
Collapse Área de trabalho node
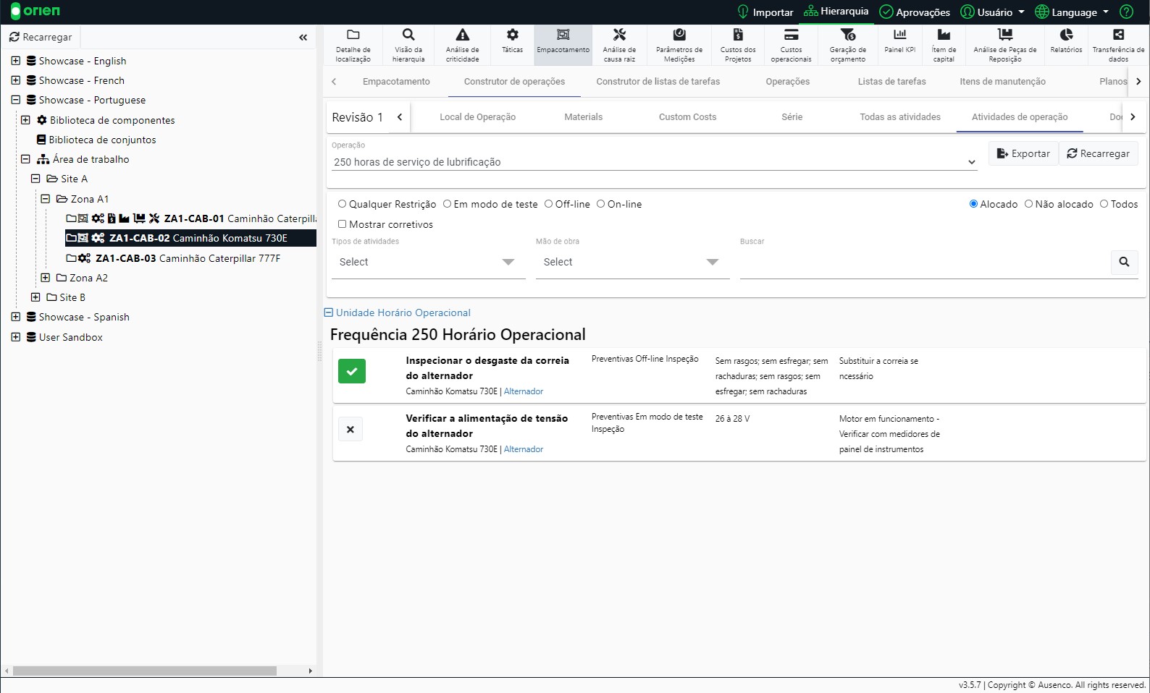[25, 159]
